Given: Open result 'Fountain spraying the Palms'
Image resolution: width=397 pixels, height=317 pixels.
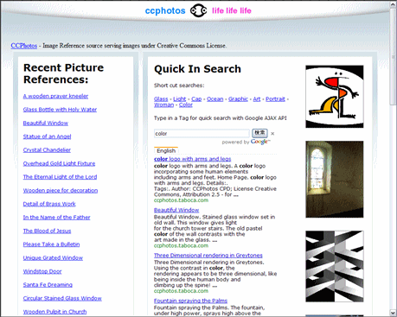Looking at the screenshot, I should point(190,301).
